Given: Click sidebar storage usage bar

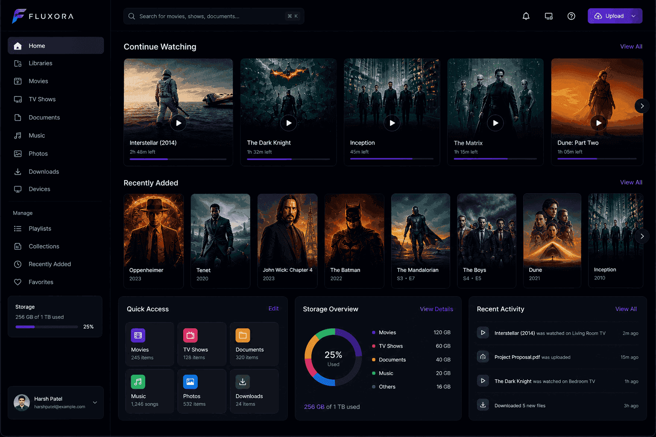Looking at the screenshot, I should 47,327.
